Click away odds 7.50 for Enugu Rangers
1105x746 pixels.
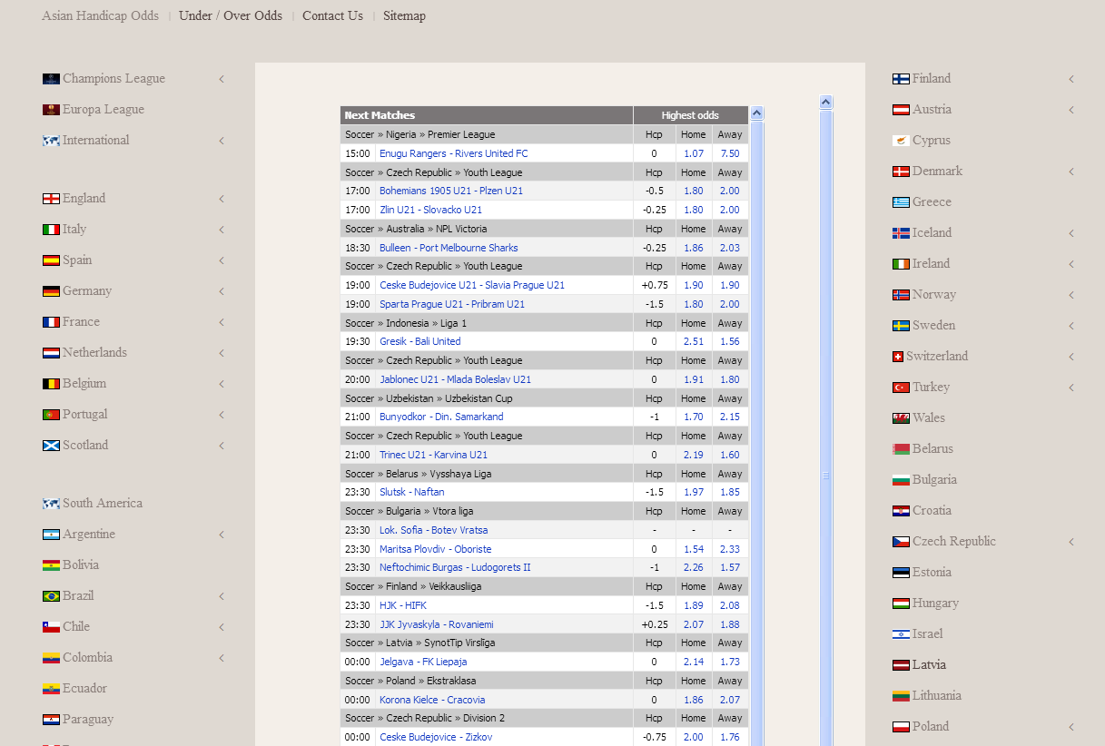730,153
